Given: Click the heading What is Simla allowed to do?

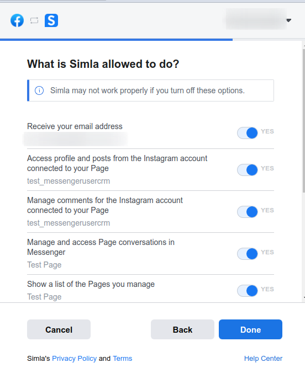Looking at the screenshot, I should coord(103,64).
